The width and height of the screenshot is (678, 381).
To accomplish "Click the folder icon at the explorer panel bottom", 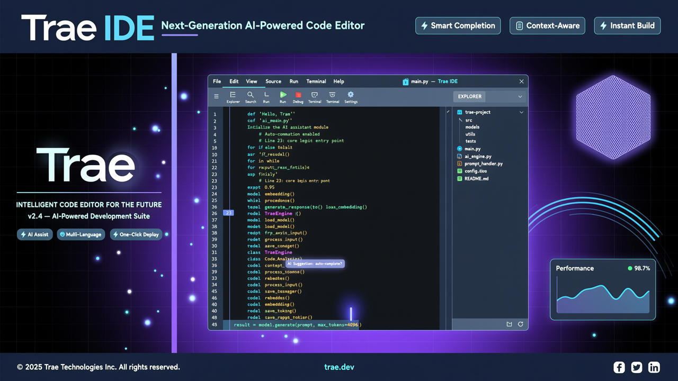I will pyautogui.click(x=509, y=324).
